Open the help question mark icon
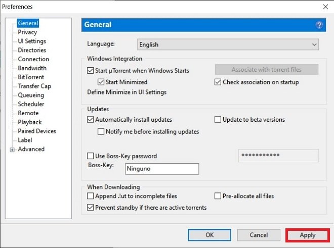The height and width of the screenshot is (248, 334). [319, 25]
